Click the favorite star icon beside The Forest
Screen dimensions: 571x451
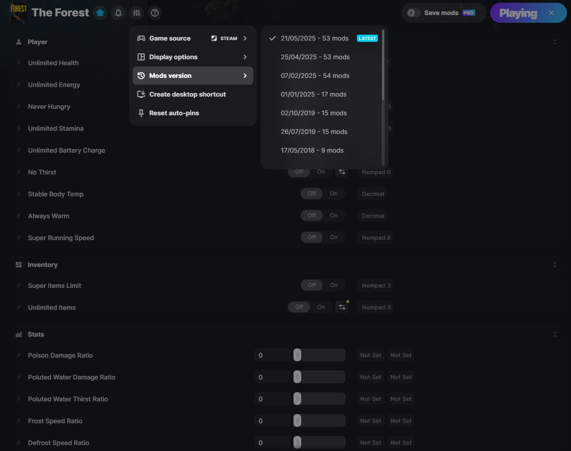[100, 13]
